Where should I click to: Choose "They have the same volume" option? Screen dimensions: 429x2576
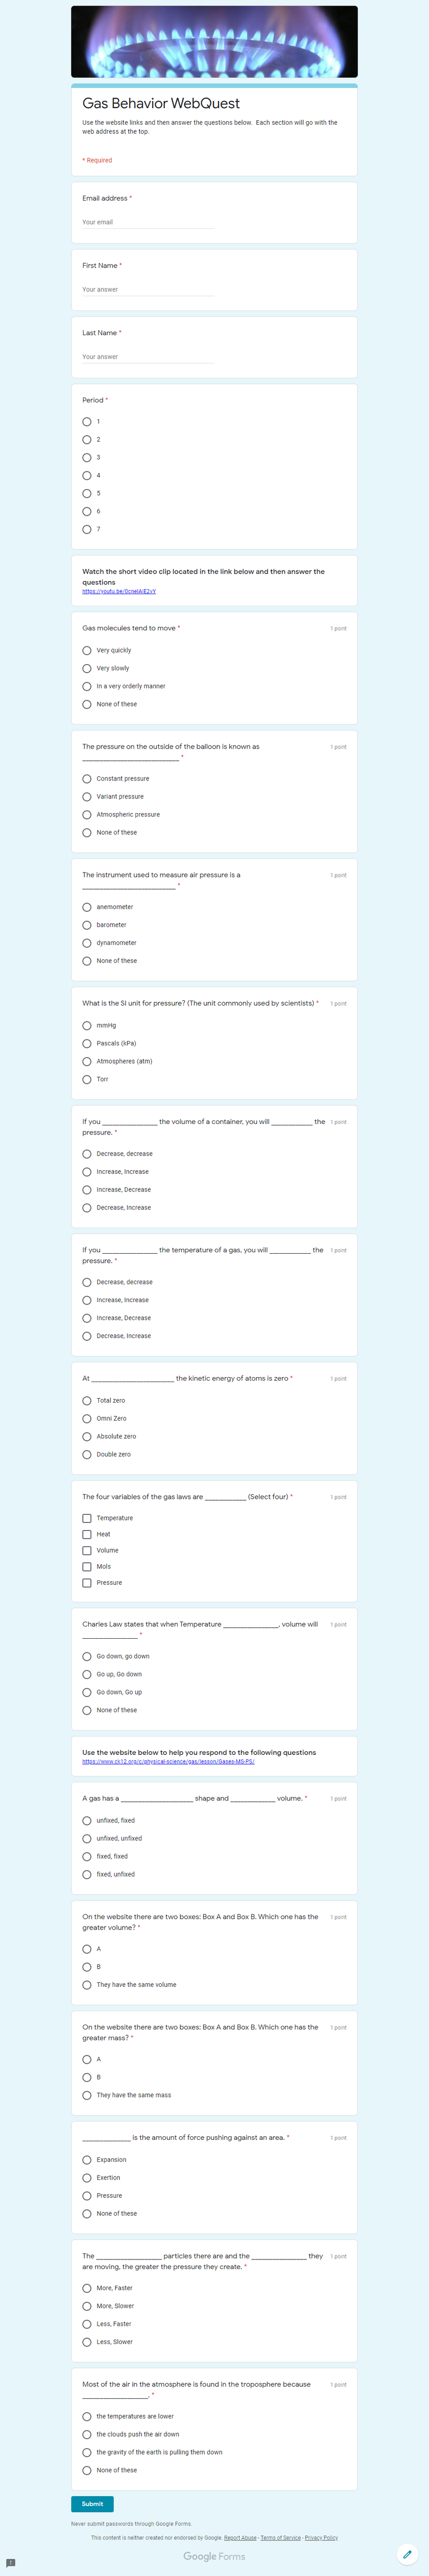tap(88, 1984)
